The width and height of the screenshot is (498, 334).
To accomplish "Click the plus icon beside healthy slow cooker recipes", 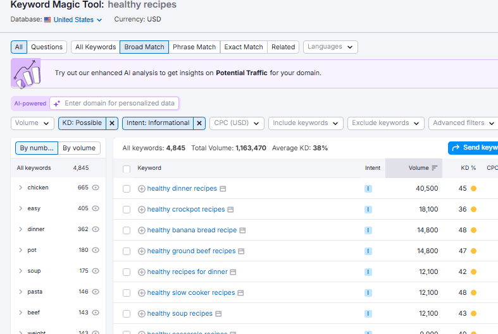I will (x=142, y=293).
